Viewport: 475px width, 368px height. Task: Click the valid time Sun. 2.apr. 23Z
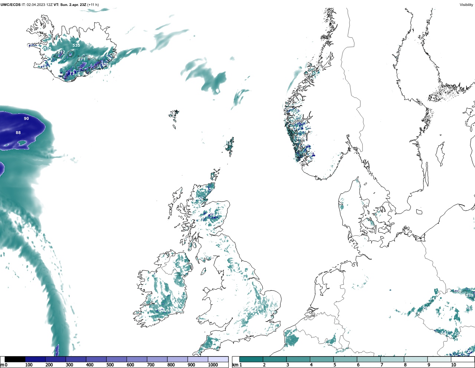(x=73, y=5)
